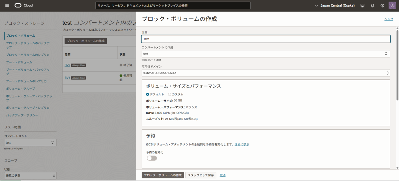The height and width of the screenshot is (181, 399).
Task: Click the Always Free badge beside BV2
Action: (x=78, y=65)
